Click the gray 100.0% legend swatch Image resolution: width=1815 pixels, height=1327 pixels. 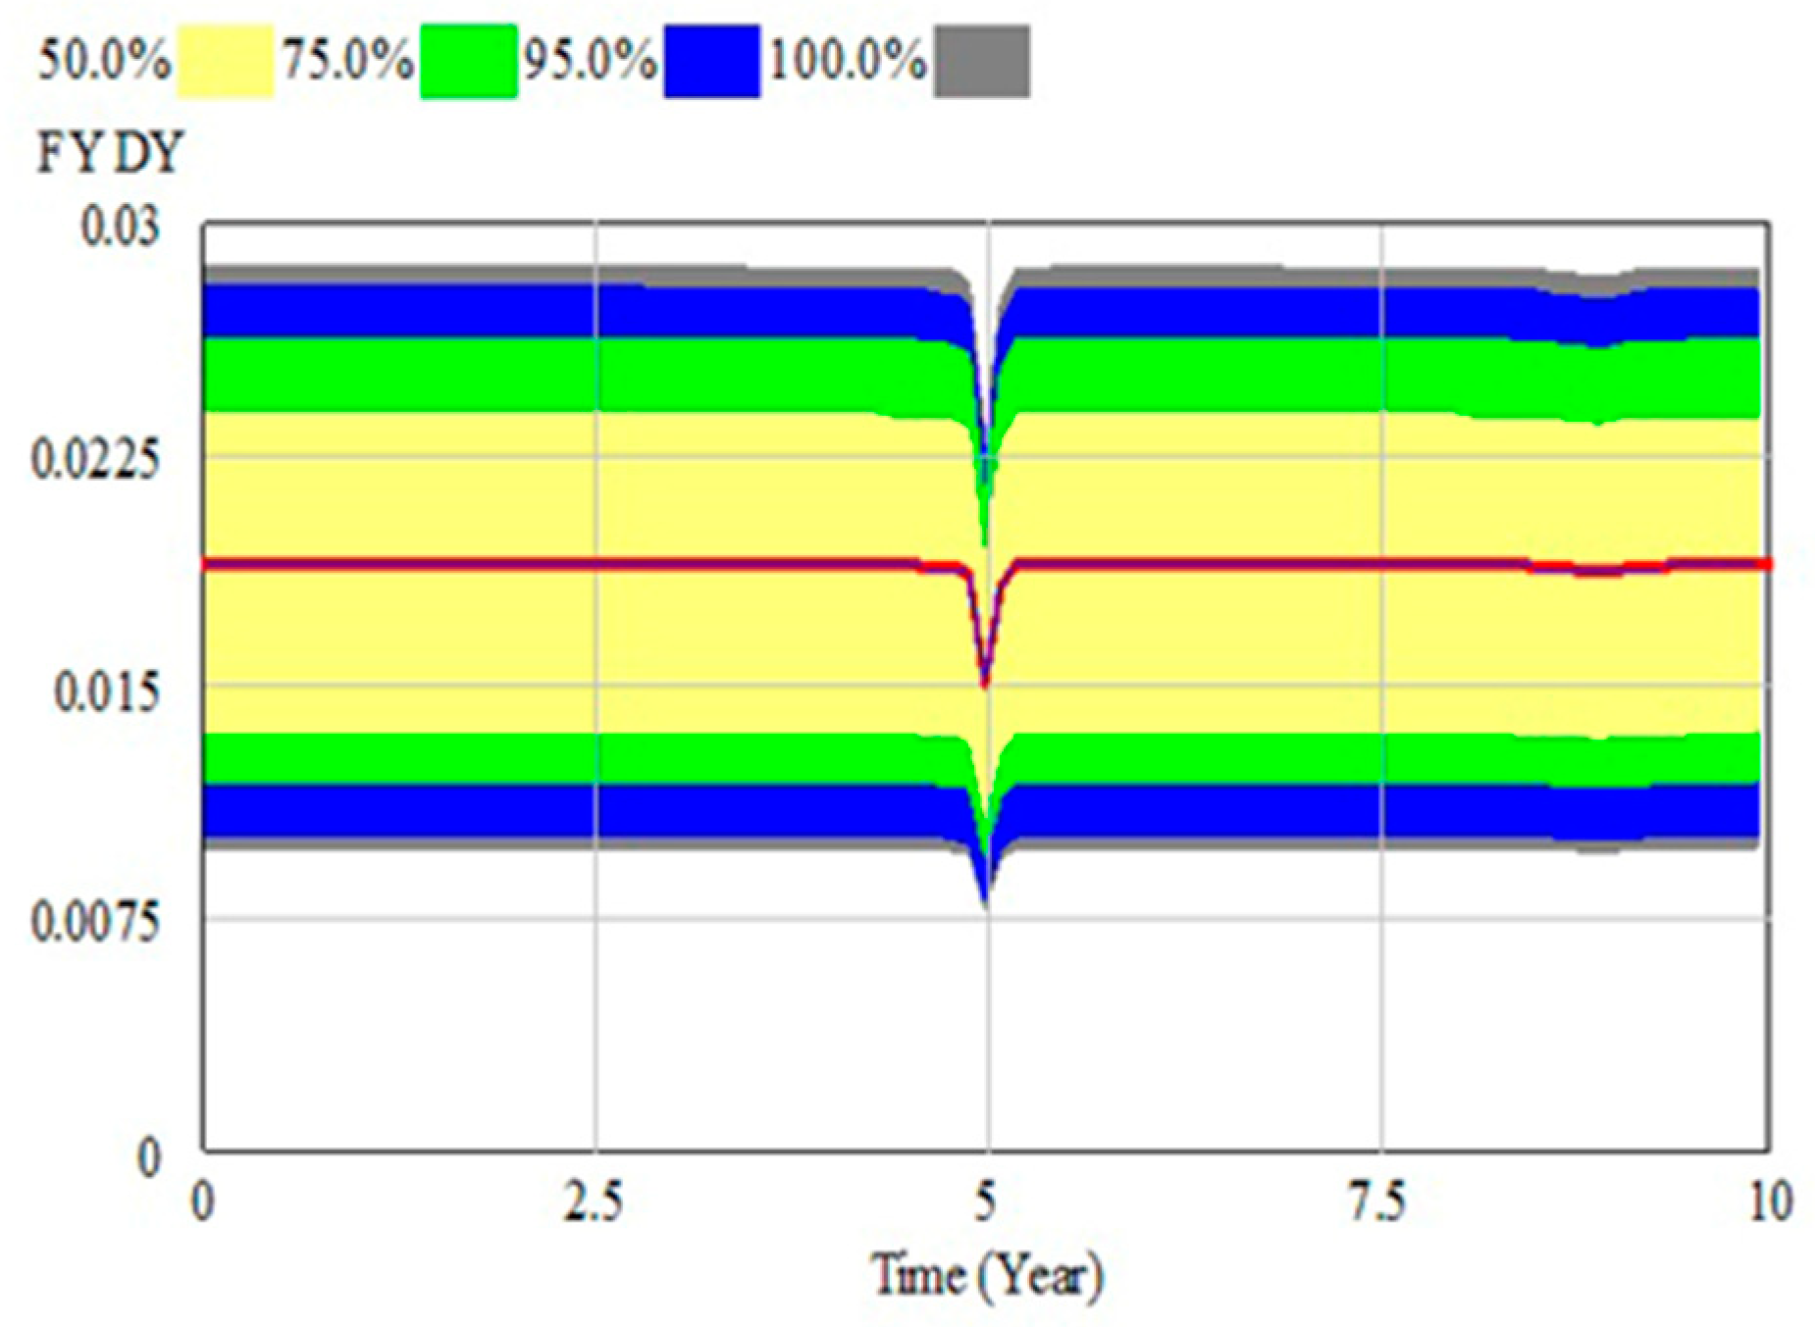pos(981,62)
